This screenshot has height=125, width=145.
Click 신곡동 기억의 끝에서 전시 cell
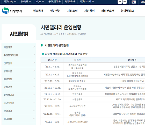click(132, 81)
